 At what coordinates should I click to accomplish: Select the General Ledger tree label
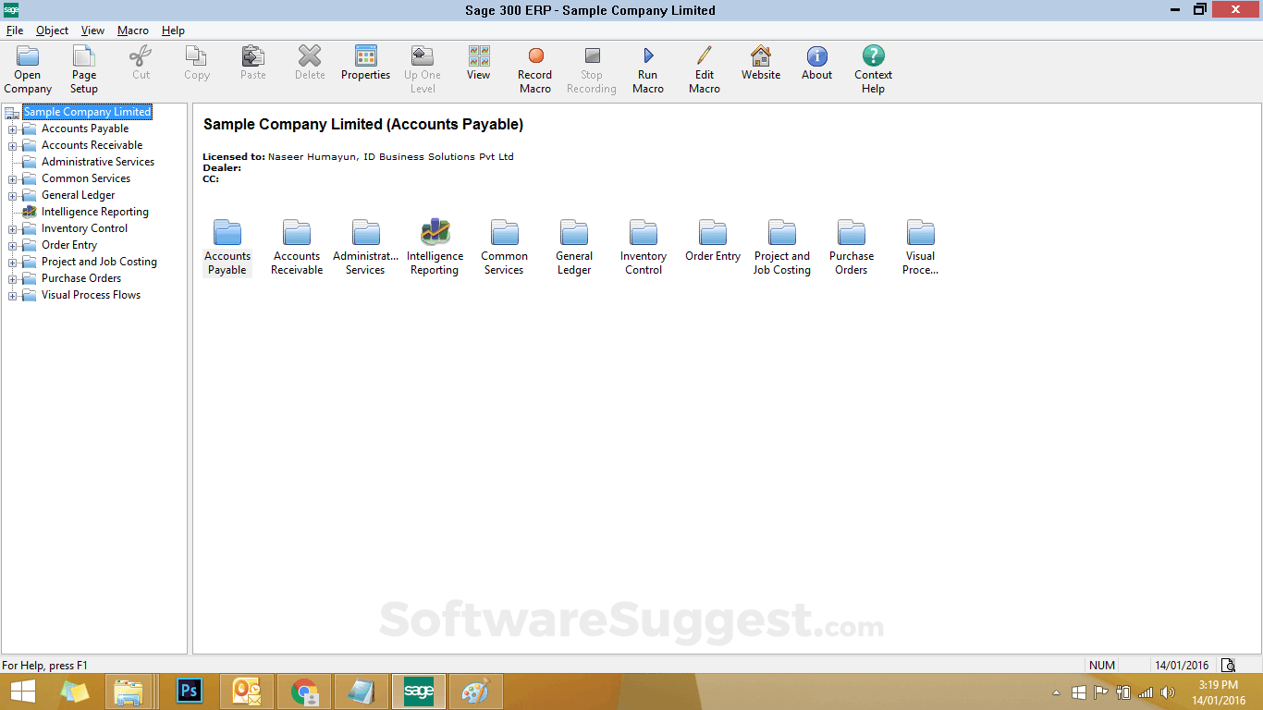coord(79,195)
